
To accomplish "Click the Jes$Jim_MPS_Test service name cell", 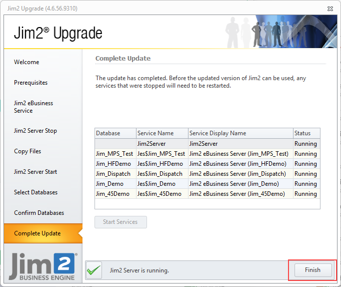I will [162, 154].
